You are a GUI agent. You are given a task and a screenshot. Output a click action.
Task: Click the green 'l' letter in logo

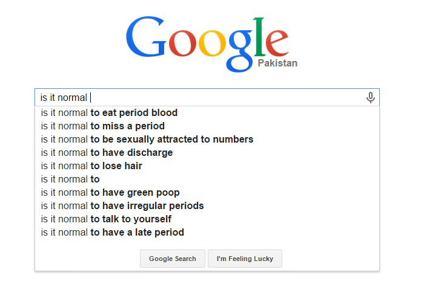tap(259, 37)
